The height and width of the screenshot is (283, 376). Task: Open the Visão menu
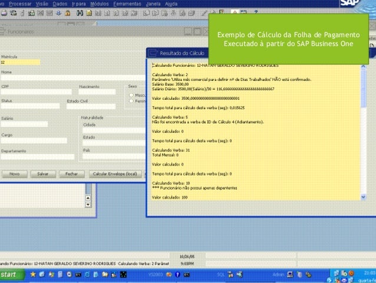[42, 4]
